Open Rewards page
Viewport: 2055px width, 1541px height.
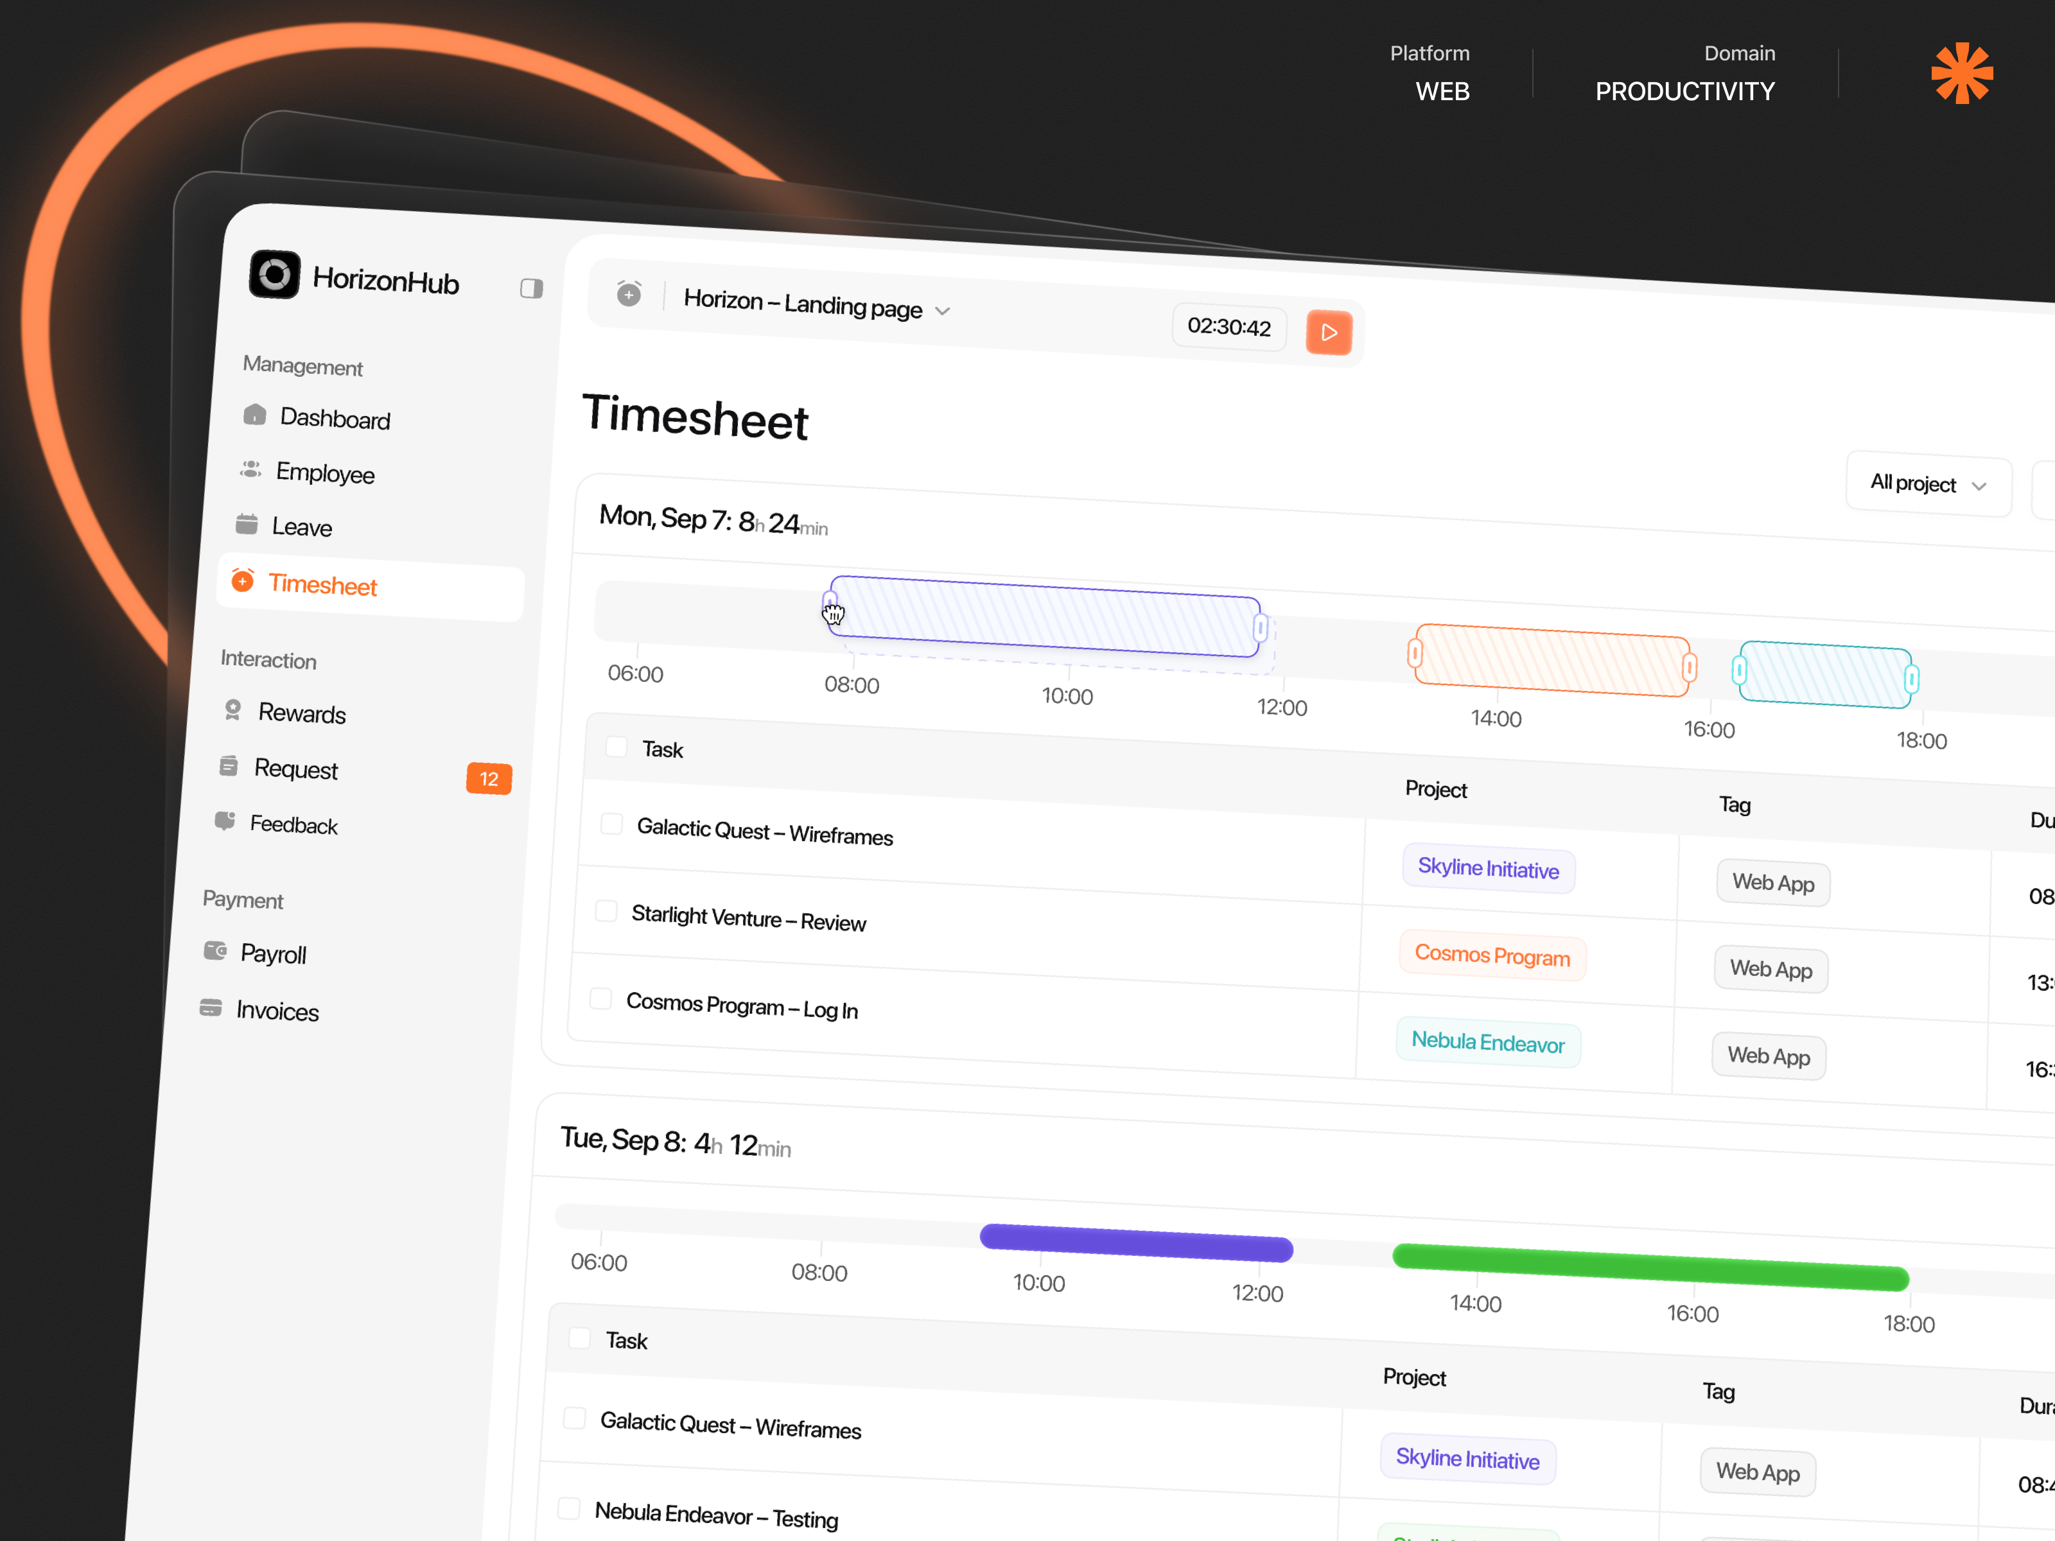302,713
